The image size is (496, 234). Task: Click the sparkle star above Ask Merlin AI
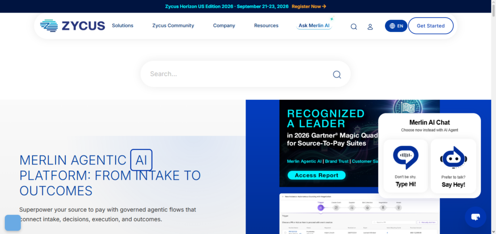[332, 19]
